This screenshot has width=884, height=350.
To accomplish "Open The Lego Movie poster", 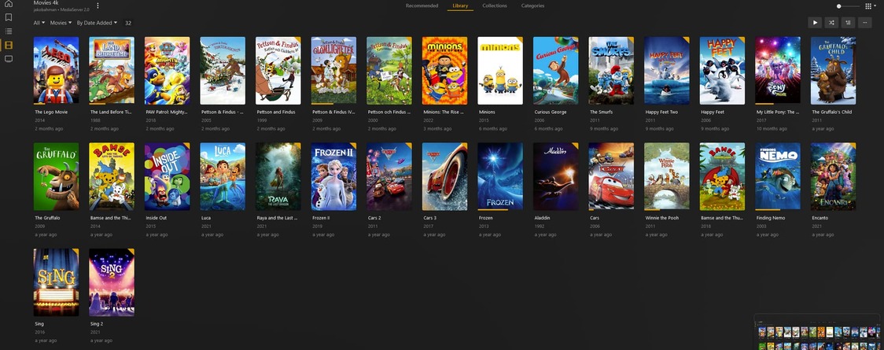I will (57, 71).
